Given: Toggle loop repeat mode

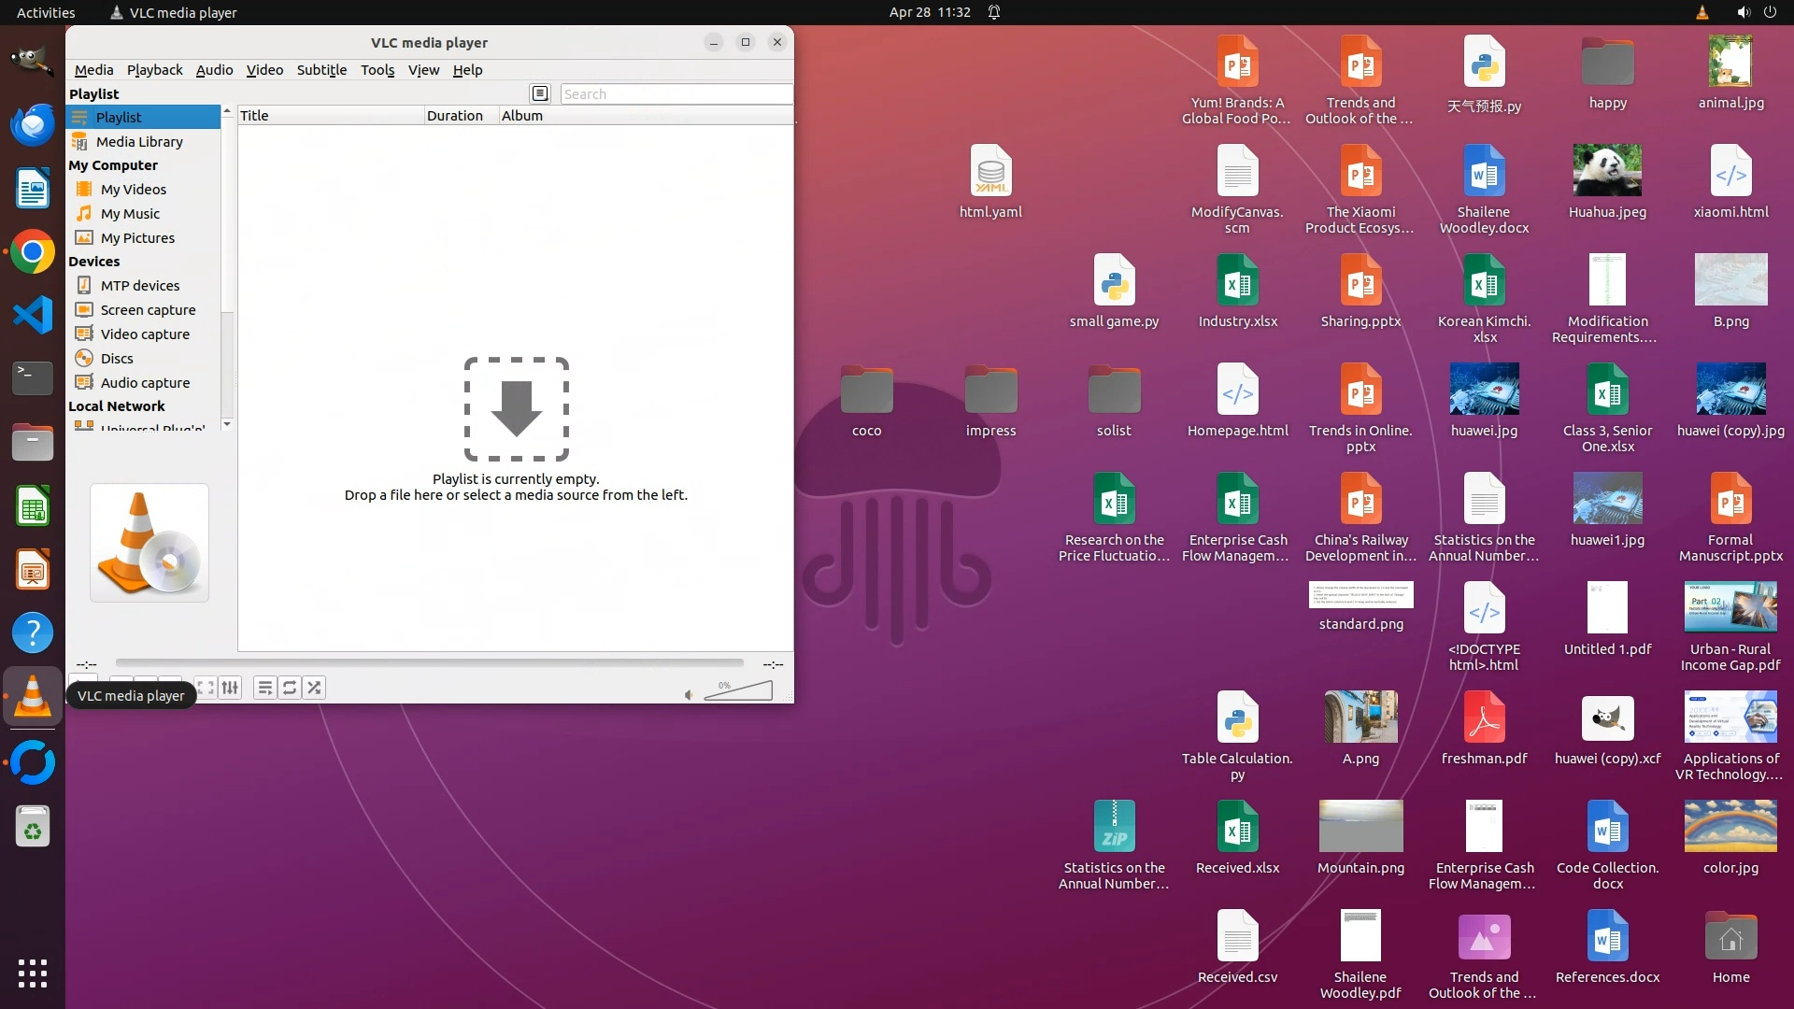Looking at the screenshot, I should [290, 688].
